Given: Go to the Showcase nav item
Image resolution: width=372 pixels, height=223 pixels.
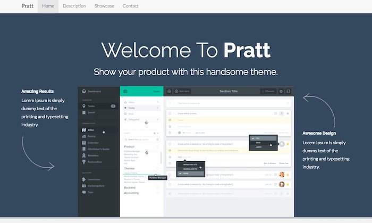Looking at the screenshot, I should coord(104,6).
